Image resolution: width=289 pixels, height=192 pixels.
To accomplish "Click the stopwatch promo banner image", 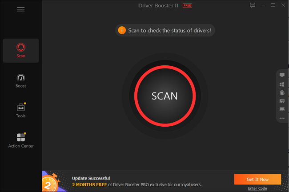I will coord(53,181).
